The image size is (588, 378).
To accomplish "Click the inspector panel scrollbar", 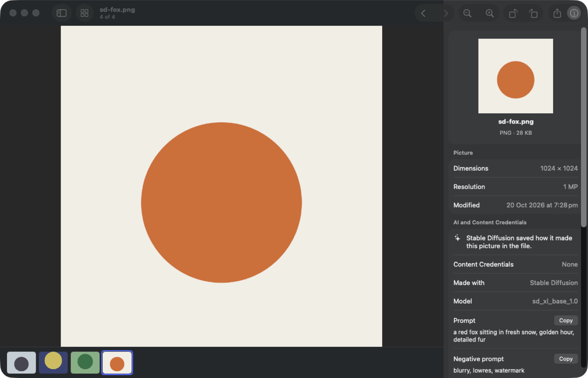I will pos(584,127).
